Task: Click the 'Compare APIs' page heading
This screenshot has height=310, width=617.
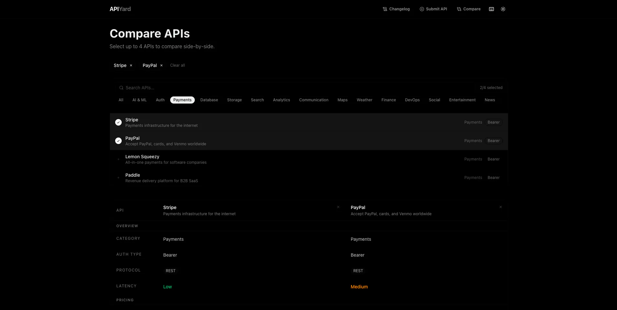Action: tap(150, 34)
